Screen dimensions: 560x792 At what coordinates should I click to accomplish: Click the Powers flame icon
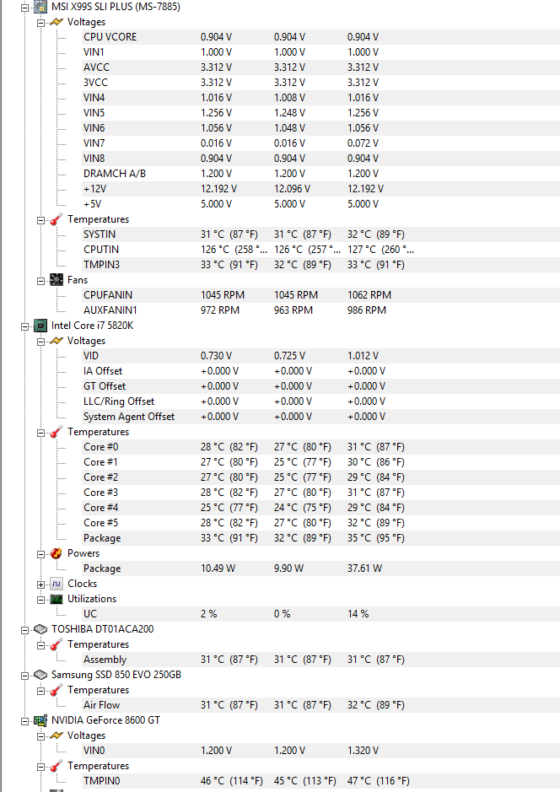point(57,553)
